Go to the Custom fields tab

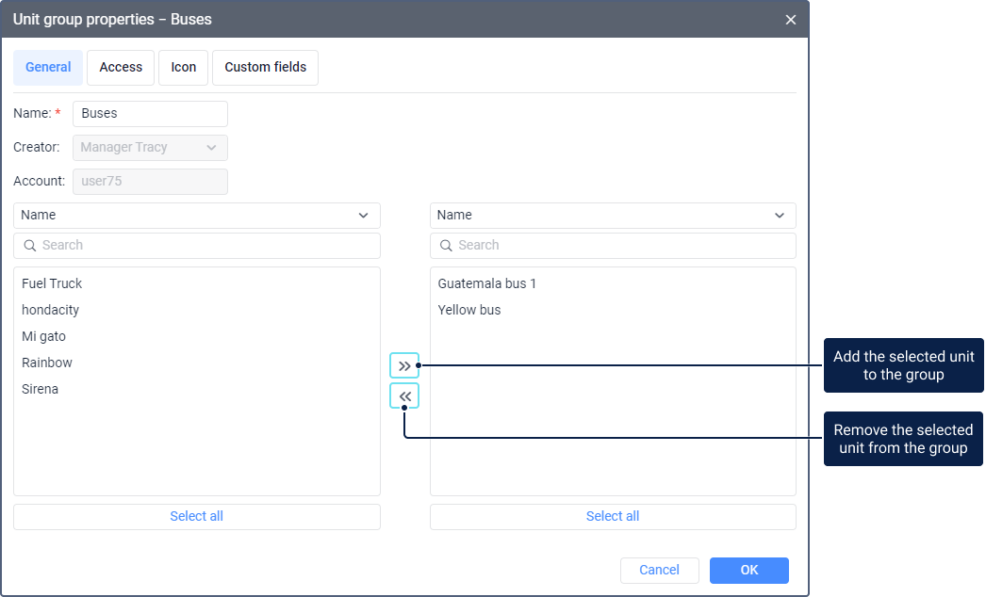point(265,68)
